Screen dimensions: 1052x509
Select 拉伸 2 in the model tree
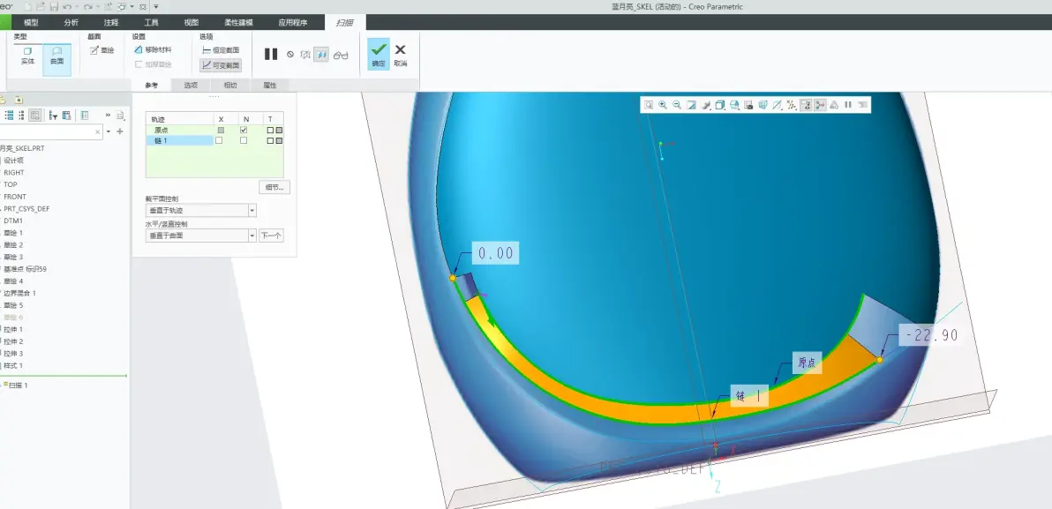click(x=12, y=341)
